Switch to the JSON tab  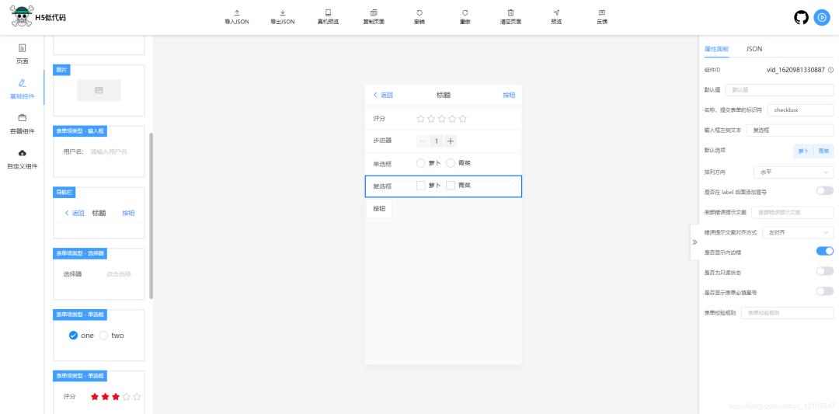754,49
